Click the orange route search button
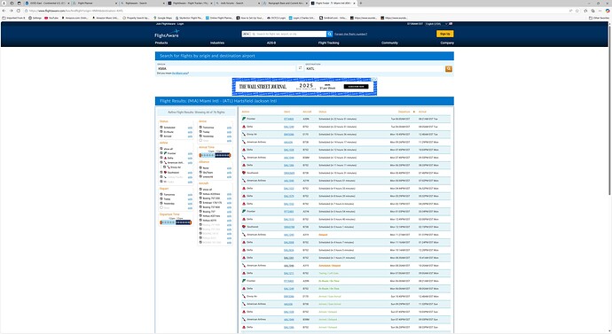The height and width of the screenshot is (334, 612). [x=449, y=68]
